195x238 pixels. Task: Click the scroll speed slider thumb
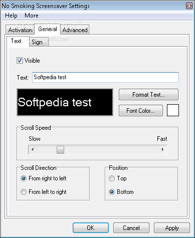(60, 149)
